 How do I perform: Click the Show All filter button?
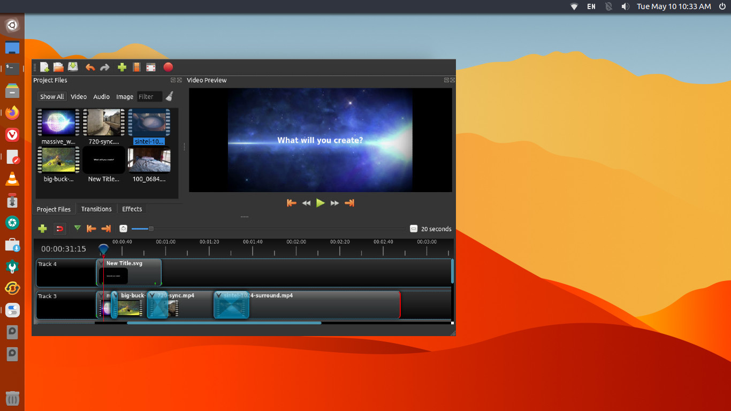(51, 96)
